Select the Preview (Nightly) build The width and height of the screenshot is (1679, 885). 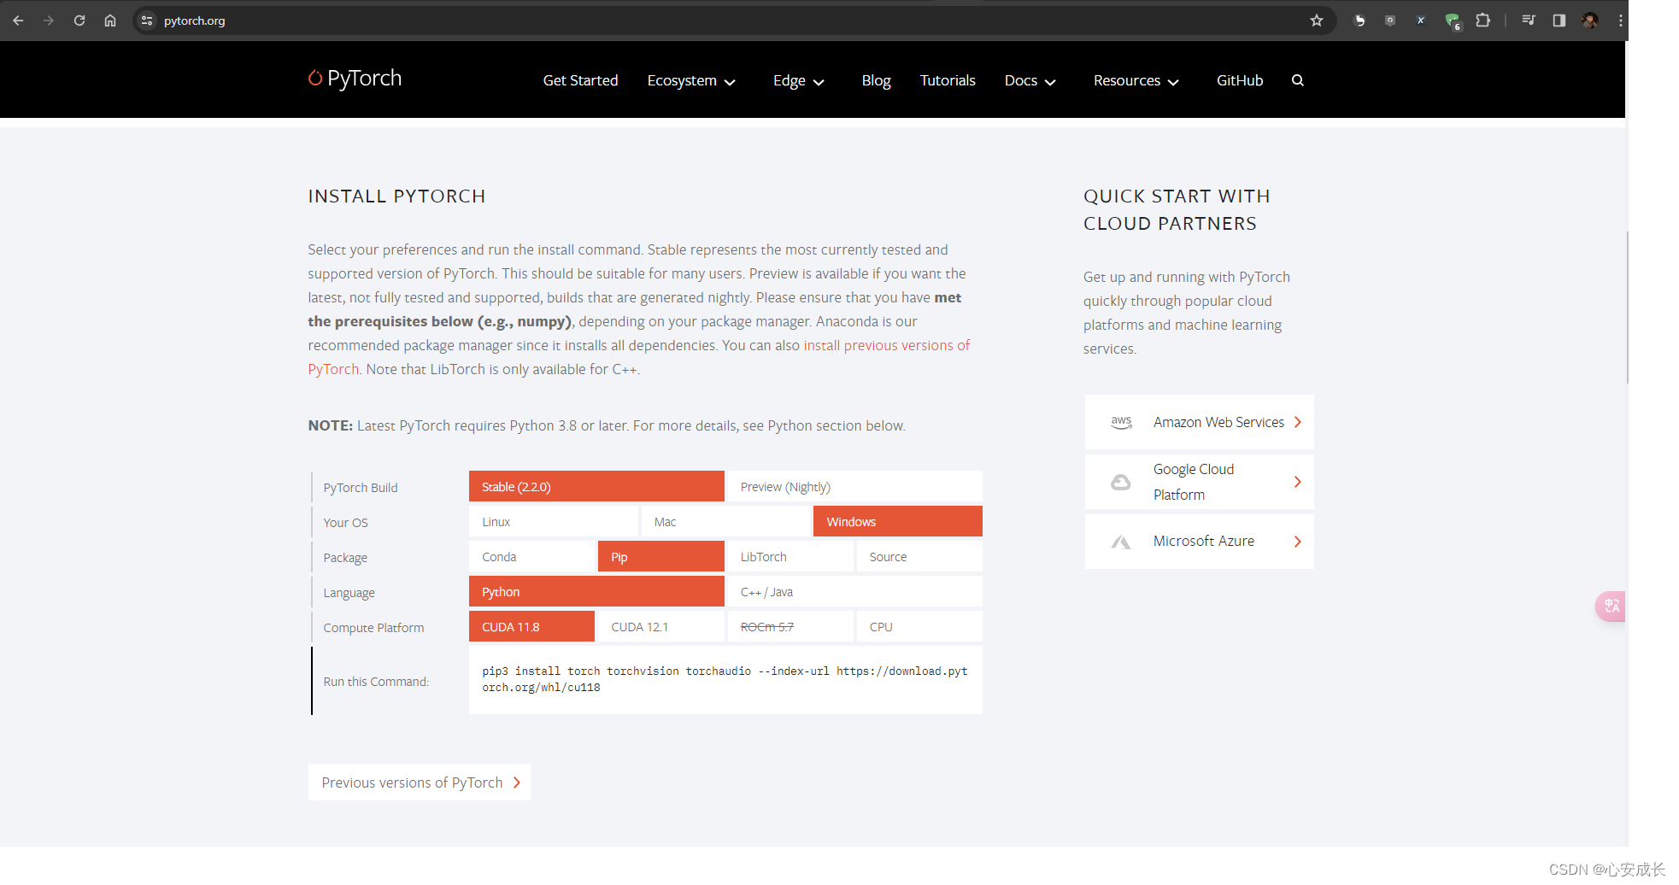tap(854, 487)
